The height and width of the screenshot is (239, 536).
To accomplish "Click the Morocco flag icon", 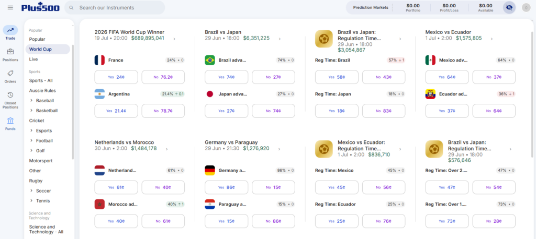I will pos(99,204).
